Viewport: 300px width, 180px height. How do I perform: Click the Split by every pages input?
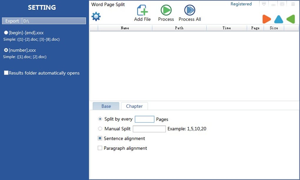(x=144, y=119)
